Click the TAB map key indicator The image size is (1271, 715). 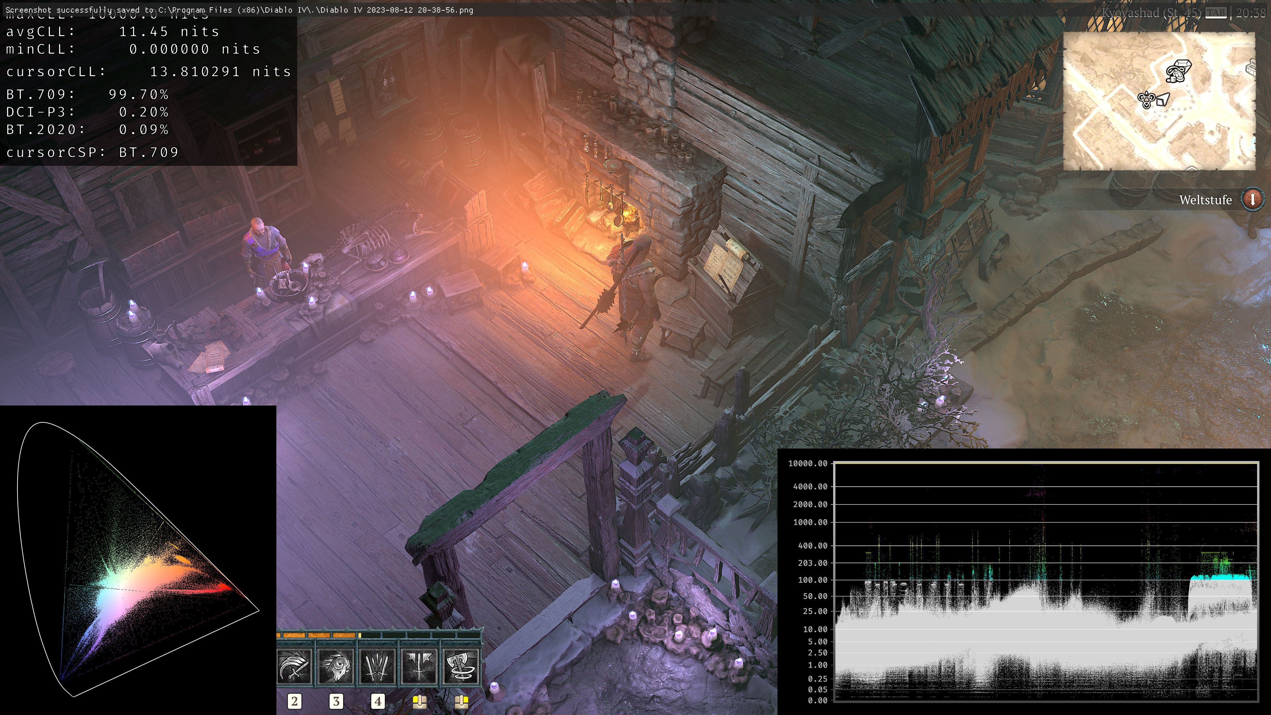coord(1216,13)
